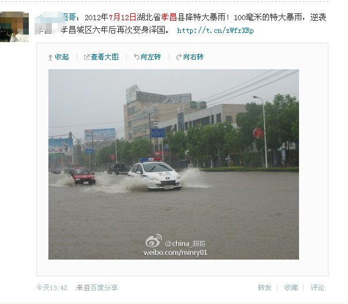Click the clockwise rotate arrow icon
348x304 pixels.
click(x=179, y=57)
